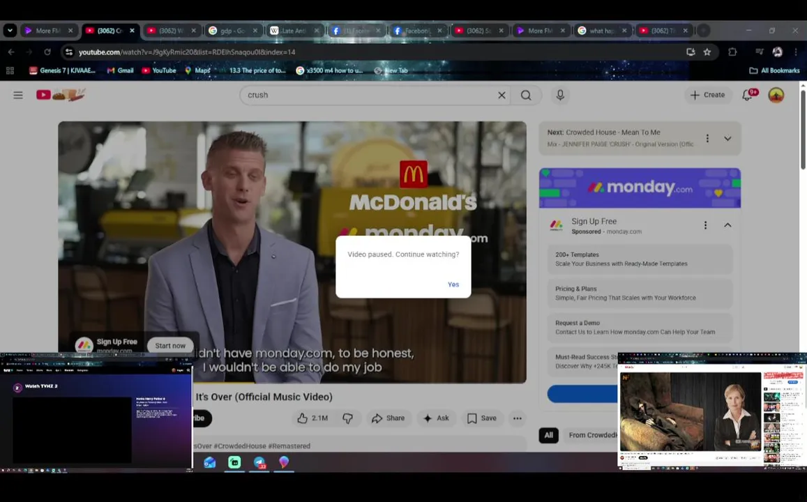
Task: Open the Maps bookmark
Action: (x=197, y=70)
